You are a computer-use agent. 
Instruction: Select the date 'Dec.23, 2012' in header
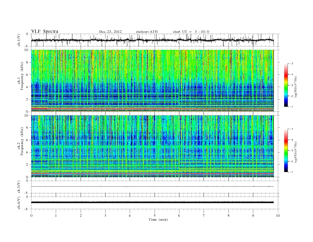tap(110, 32)
